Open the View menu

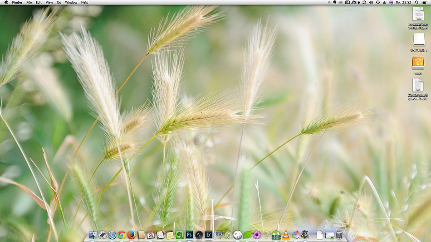tap(49, 2)
